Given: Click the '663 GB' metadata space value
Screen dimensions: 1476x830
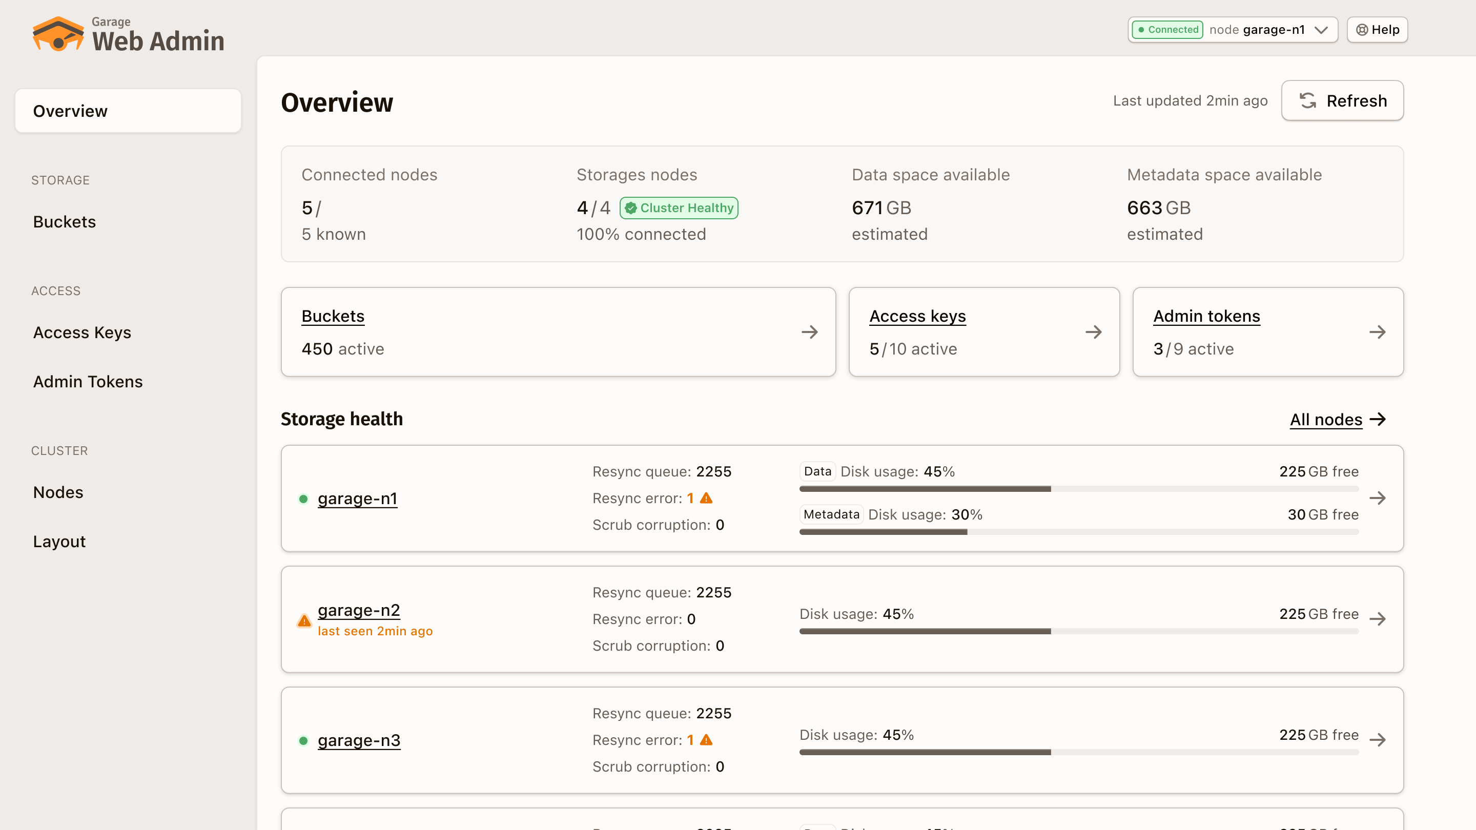Looking at the screenshot, I should (x=1159, y=208).
